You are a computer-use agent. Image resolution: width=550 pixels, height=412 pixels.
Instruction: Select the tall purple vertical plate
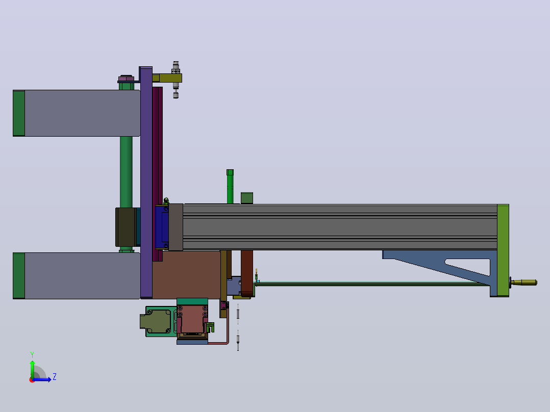click(x=146, y=183)
